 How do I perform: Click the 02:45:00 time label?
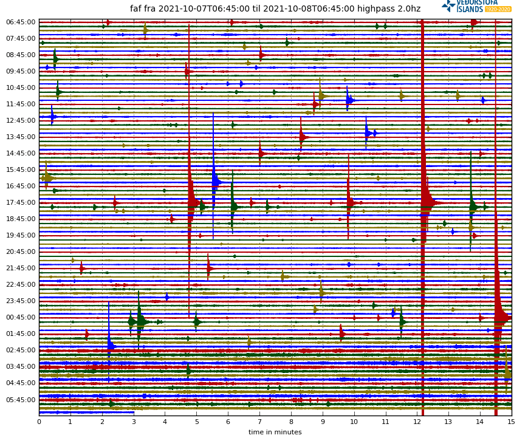(21, 351)
